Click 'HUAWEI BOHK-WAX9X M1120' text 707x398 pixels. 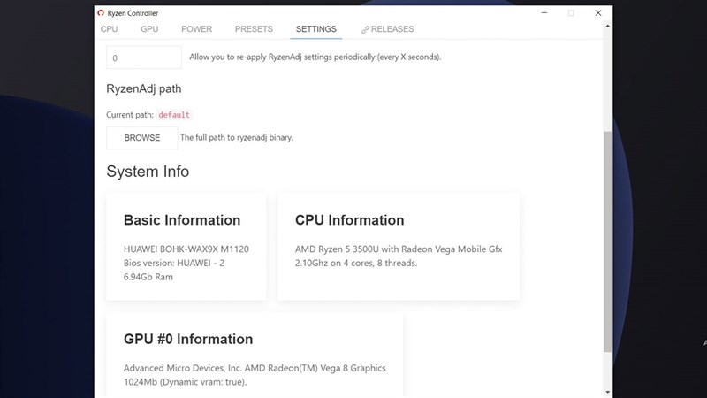click(186, 249)
